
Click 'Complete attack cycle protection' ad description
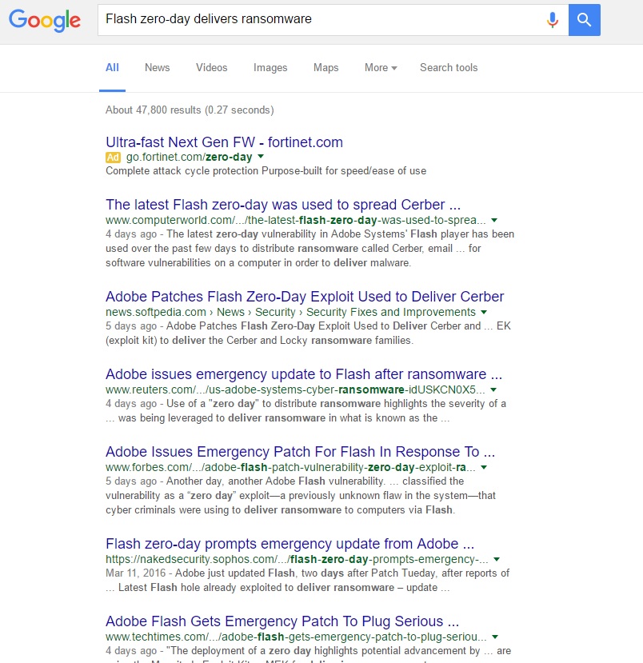pyautogui.click(x=266, y=171)
